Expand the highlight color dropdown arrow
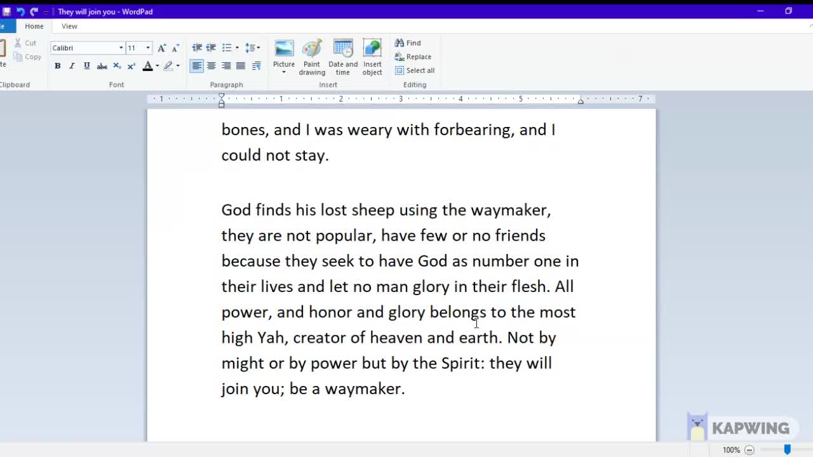The image size is (813, 457). 178,66
